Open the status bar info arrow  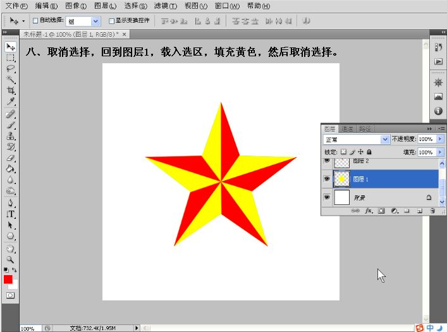137,328
